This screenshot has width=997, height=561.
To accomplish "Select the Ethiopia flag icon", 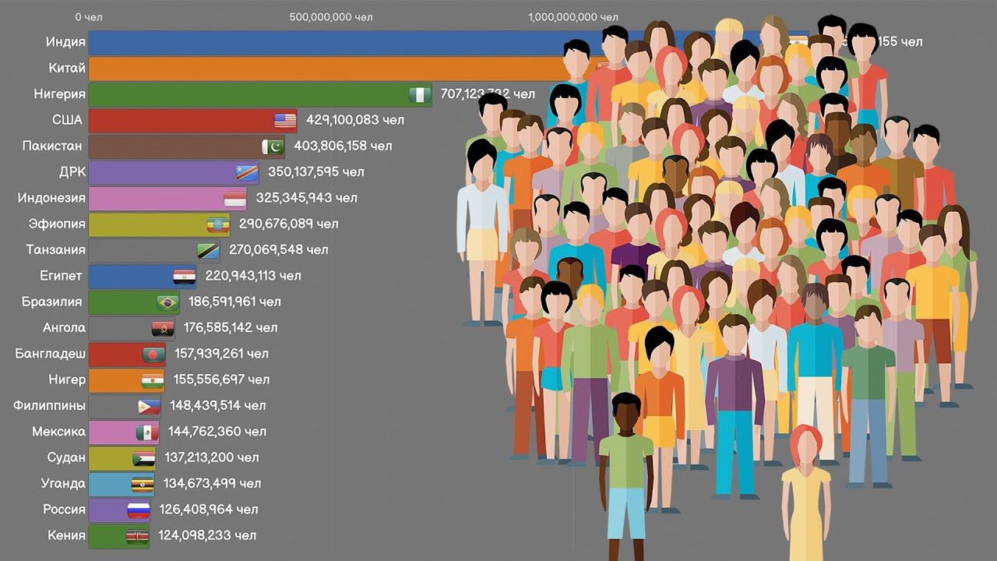I will pos(218,224).
